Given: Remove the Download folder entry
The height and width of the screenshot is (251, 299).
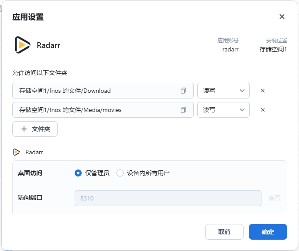Looking at the screenshot, I should (263, 91).
